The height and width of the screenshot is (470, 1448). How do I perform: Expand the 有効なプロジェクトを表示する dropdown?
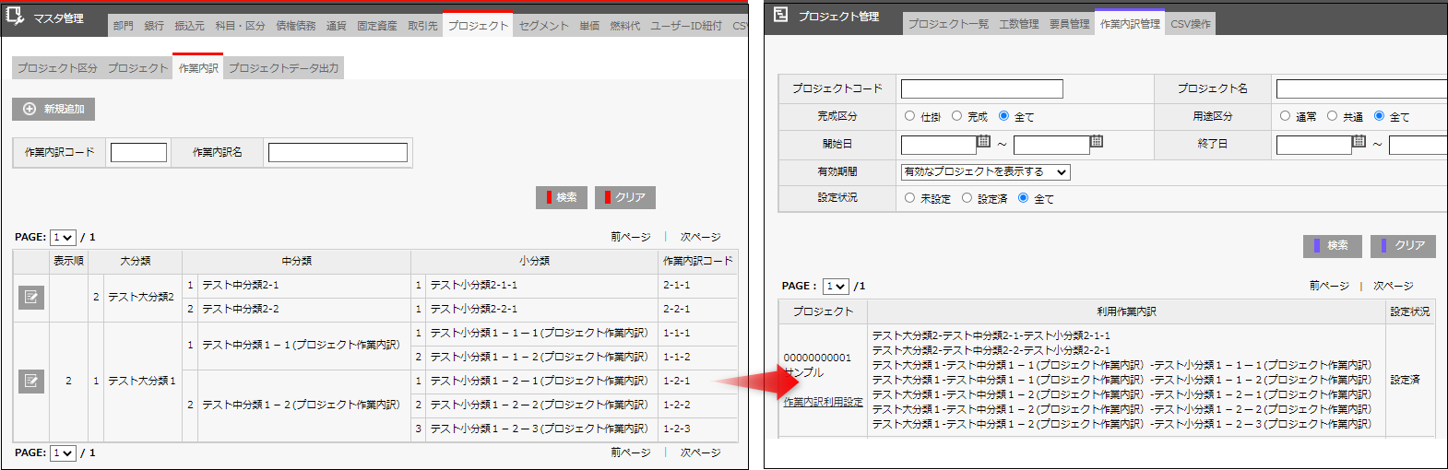point(985,172)
